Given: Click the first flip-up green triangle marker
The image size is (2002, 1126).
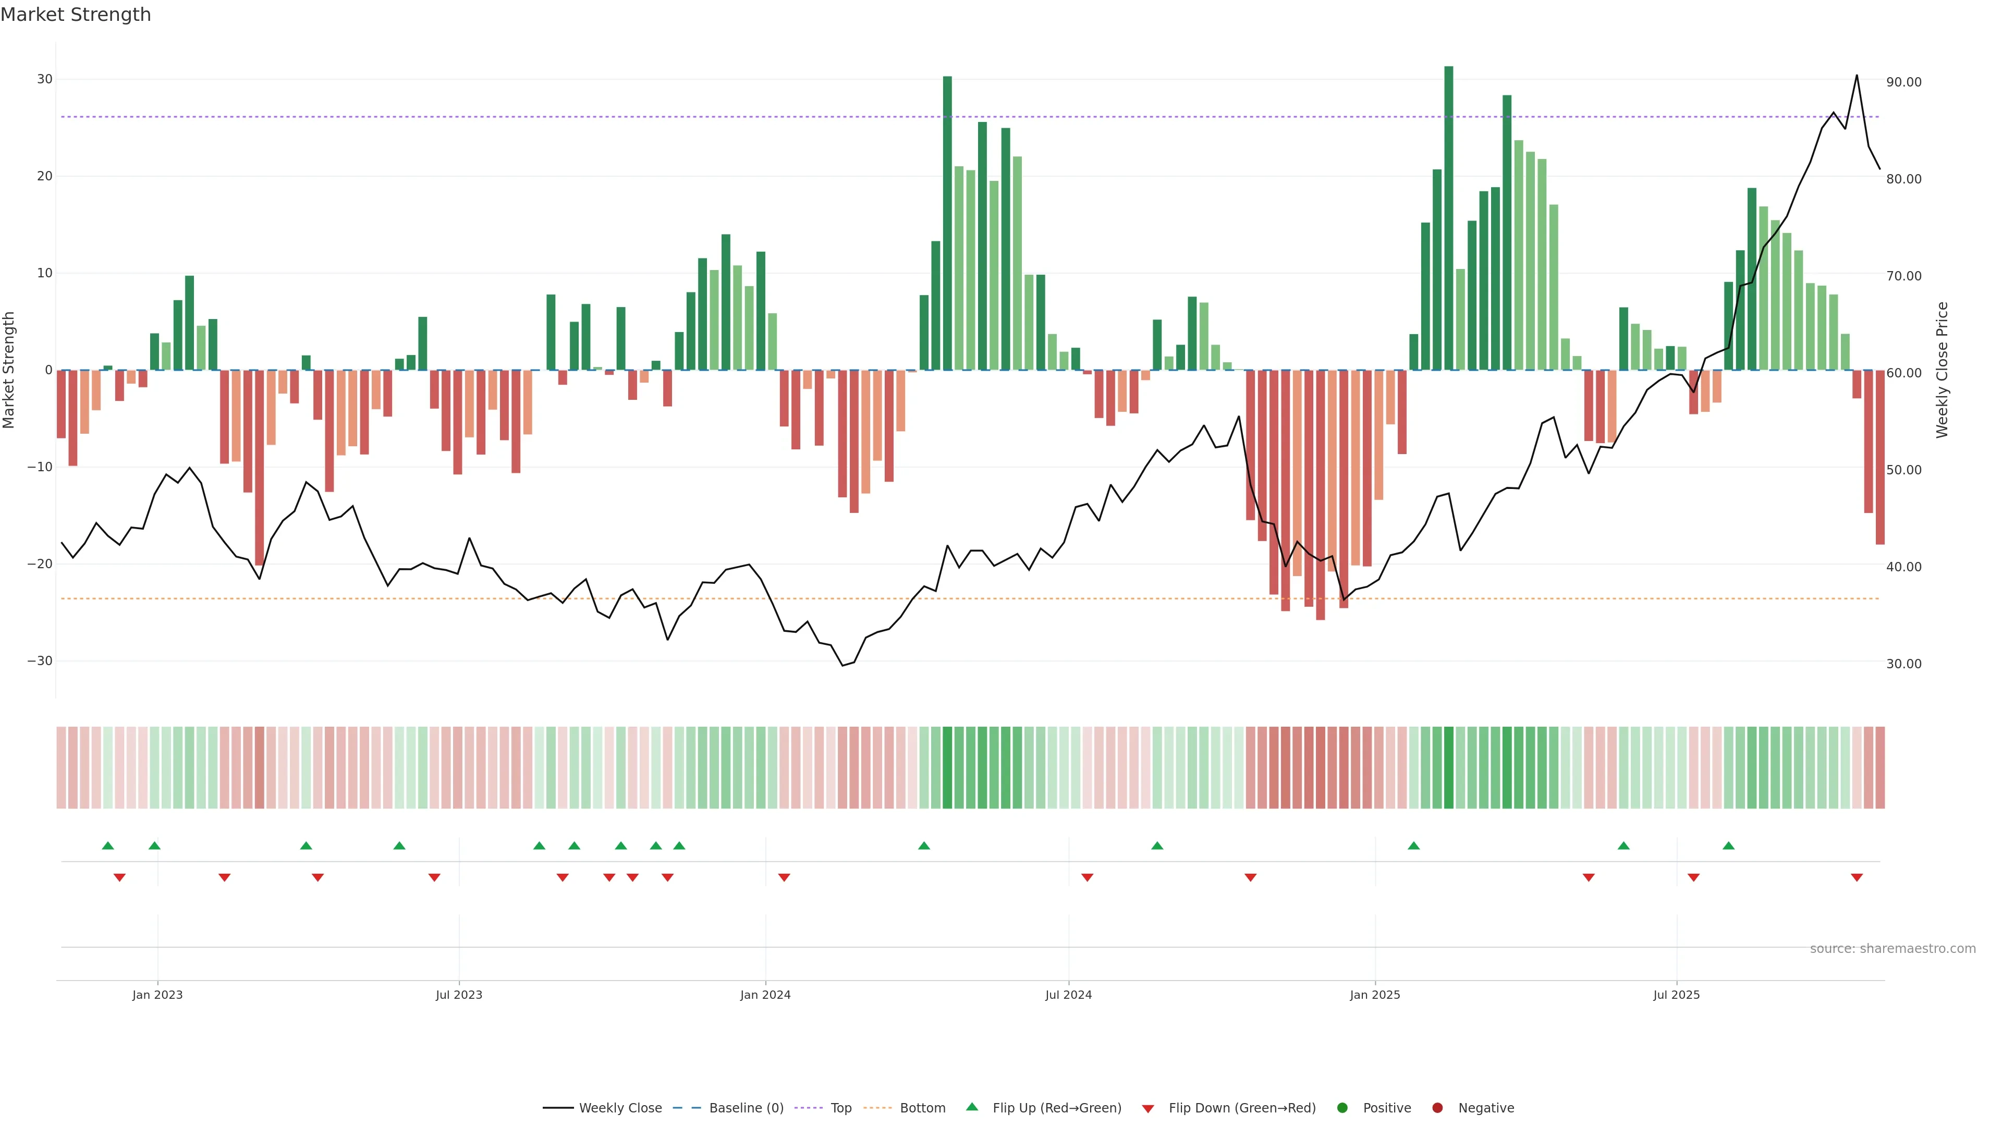Looking at the screenshot, I should click(x=108, y=846).
